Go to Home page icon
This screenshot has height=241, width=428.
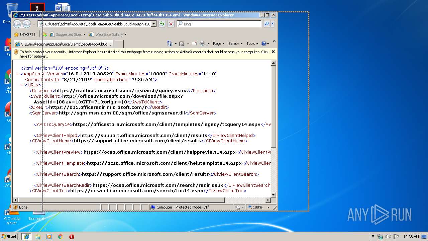pos(170,44)
